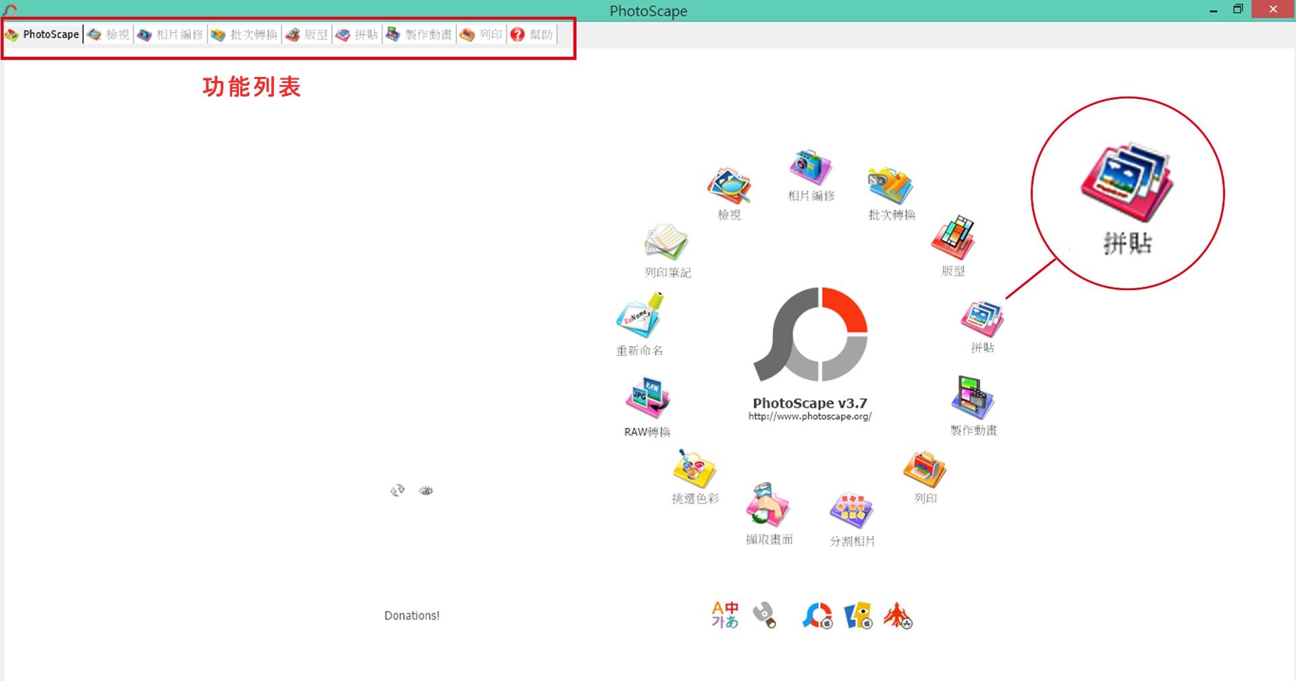Open settings wrench icon
1296x681 pixels.
point(765,615)
